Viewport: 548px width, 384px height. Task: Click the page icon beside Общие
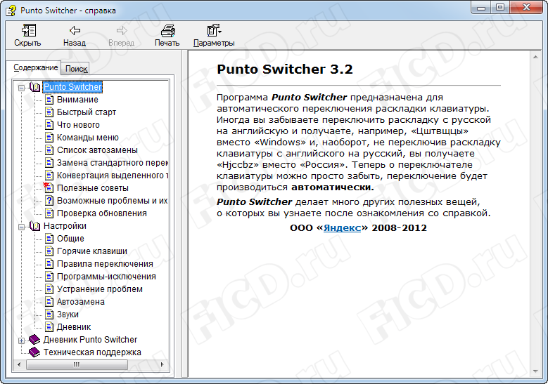click(49, 239)
